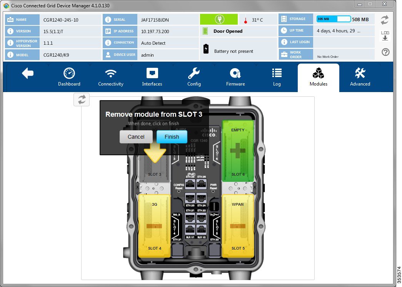This screenshot has height=287, width=402.
Task: Click Finish to confirm module removal
Action: coord(172,137)
